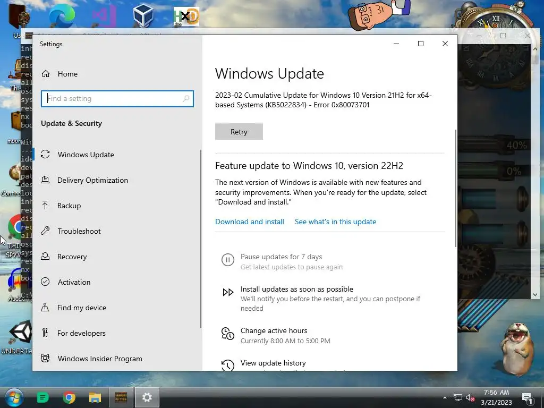Launch Chrome from the taskbar

click(x=69, y=397)
